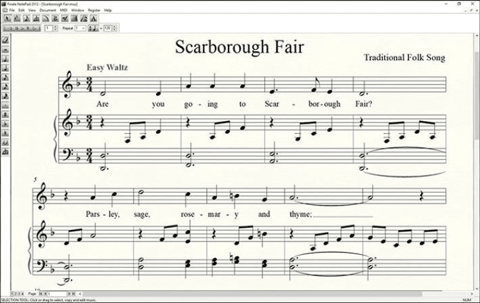Click the Easy Waltz tempo marking
This screenshot has height=303, width=480.
pos(107,67)
